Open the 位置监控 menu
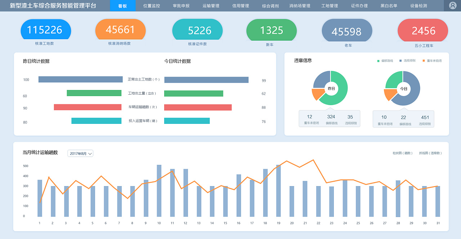The width and height of the screenshot is (461, 239). (152, 6)
